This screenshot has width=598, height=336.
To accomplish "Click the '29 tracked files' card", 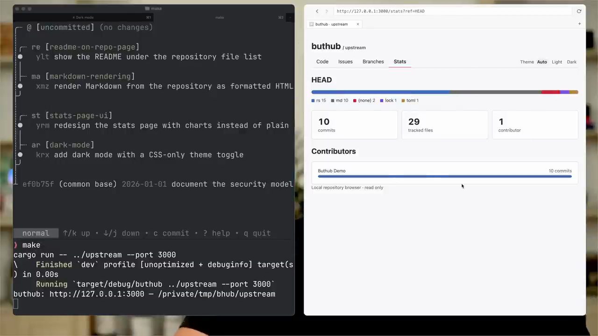I will tap(445, 125).
